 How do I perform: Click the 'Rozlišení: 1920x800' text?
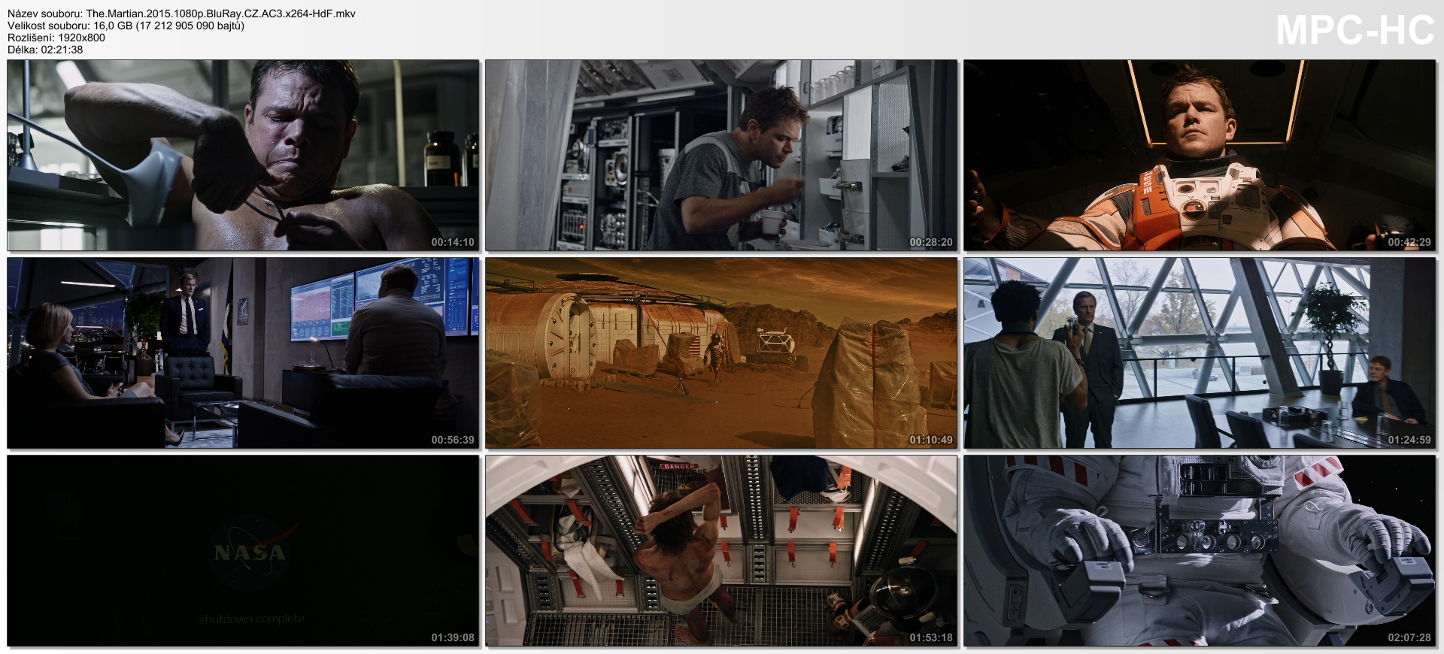[56, 38]
